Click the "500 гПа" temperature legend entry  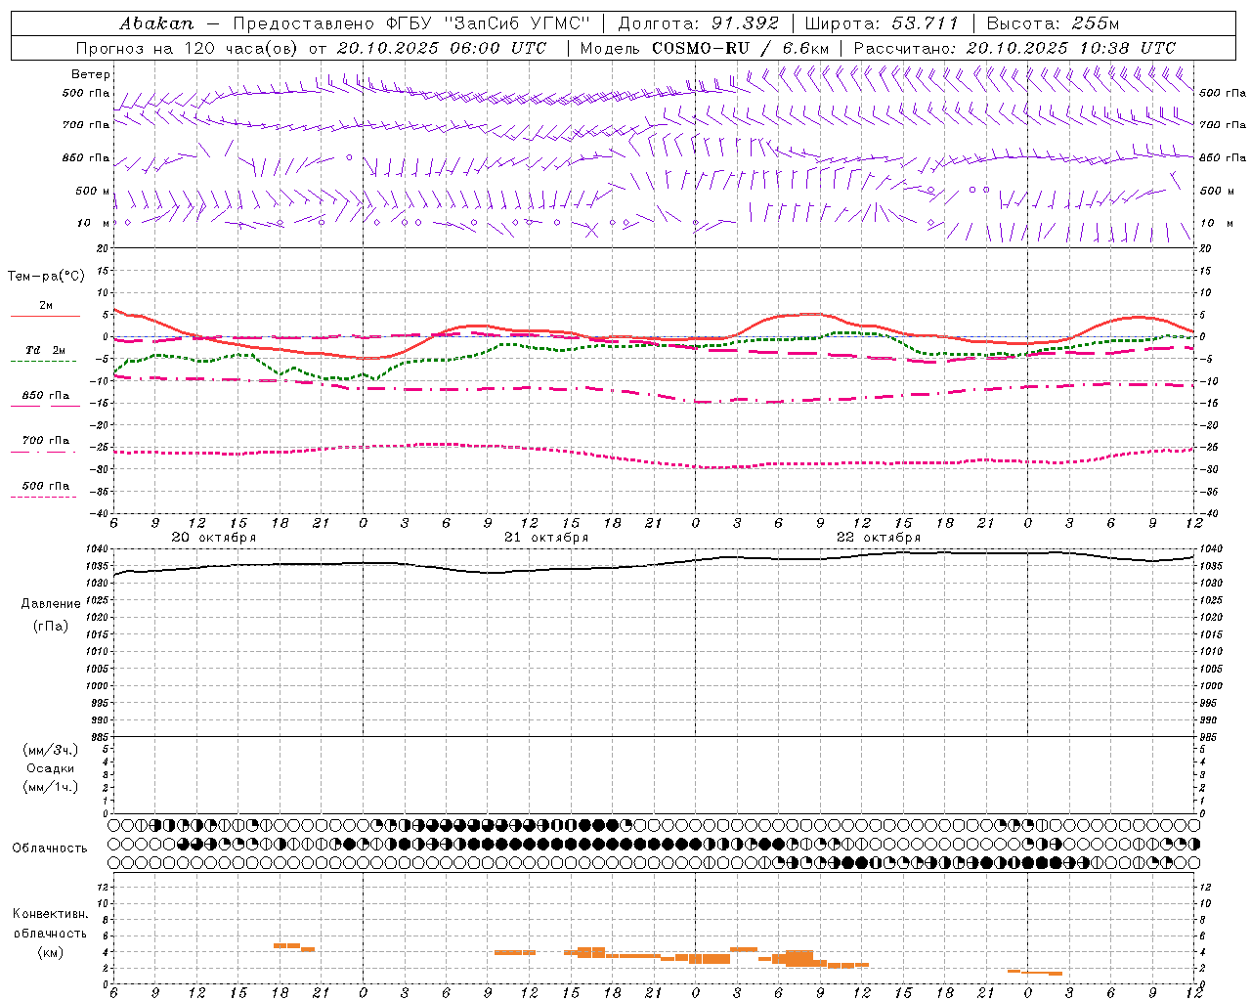[x=46, y=486]
